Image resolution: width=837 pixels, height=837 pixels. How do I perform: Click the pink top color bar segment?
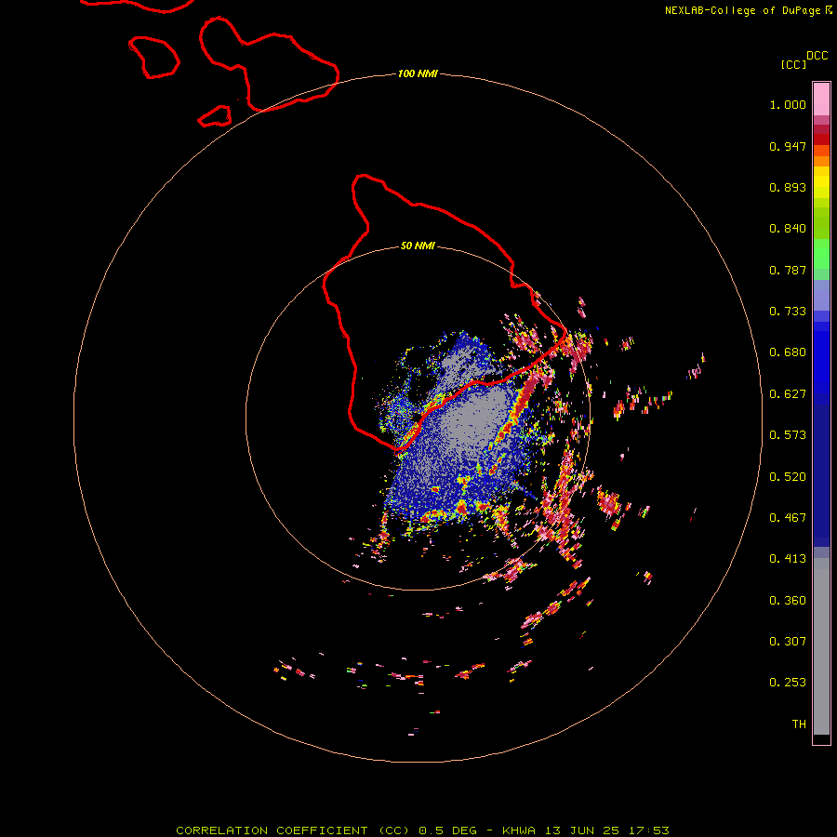tap(821, 100)
